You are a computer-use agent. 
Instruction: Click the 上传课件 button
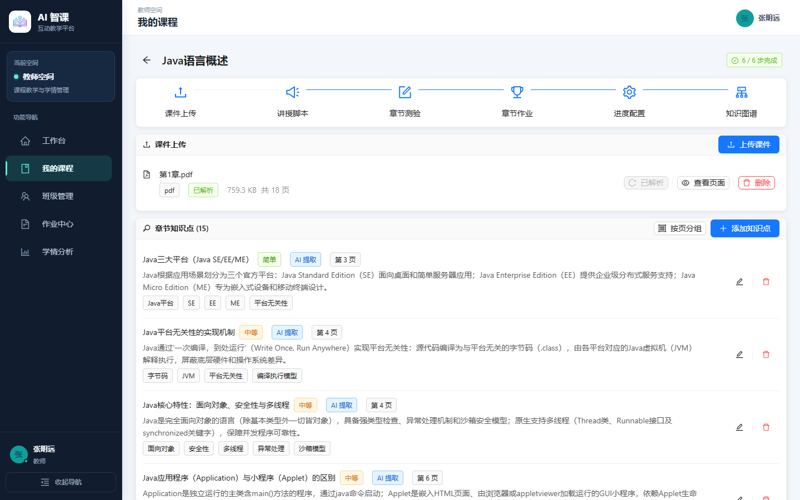pyautogui.click(x=749, y=144)
